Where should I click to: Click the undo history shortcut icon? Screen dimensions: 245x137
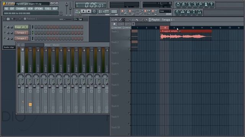point(178,5)
